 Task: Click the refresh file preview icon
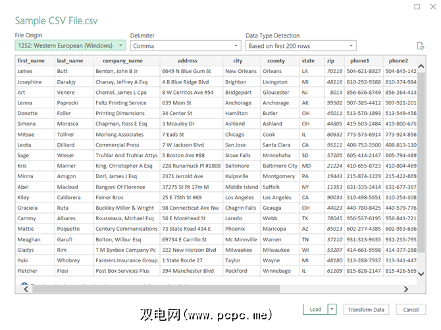coord(420,46)
